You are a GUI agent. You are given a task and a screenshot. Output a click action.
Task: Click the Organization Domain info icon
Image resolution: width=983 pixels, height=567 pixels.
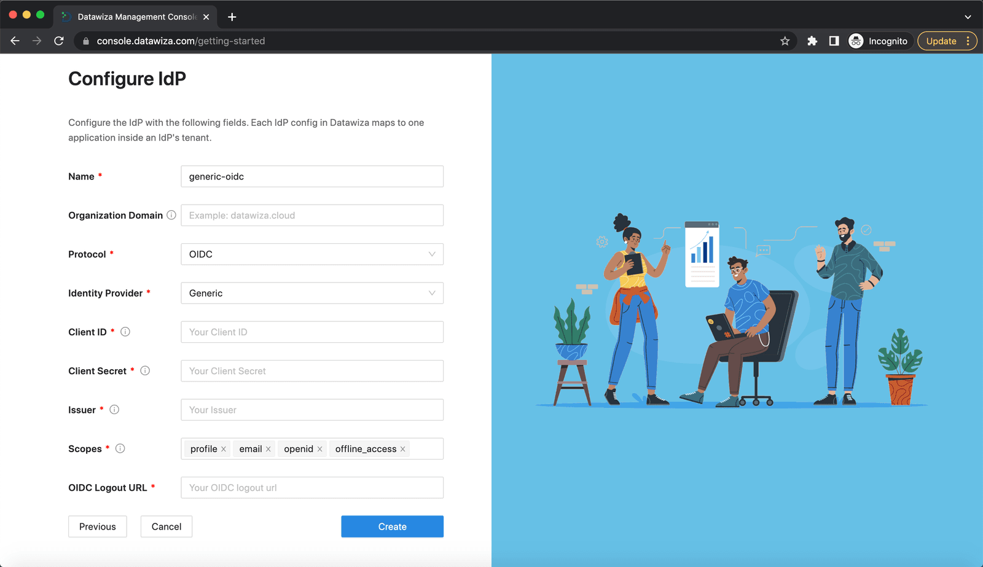171,215
